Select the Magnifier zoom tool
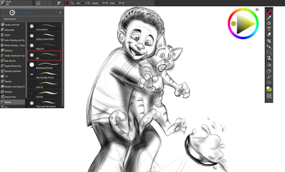Image resolution: width=285 pixels, height=172 pixels. click(269, 77)
